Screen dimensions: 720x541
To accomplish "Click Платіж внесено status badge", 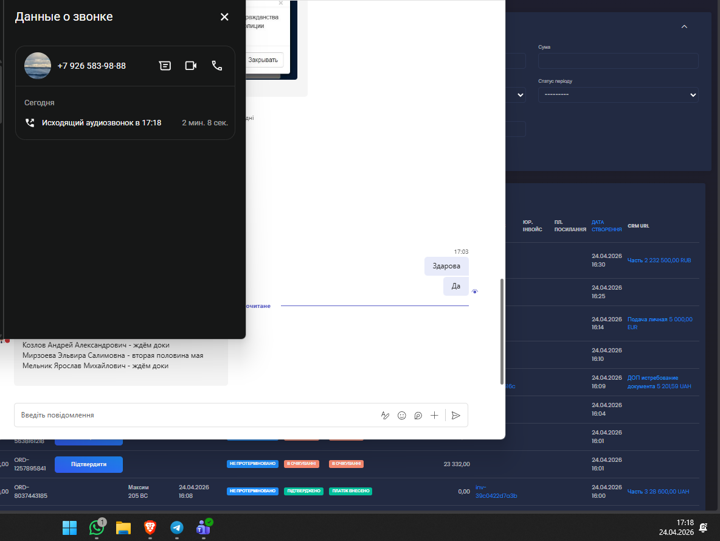I will [350, 491].
